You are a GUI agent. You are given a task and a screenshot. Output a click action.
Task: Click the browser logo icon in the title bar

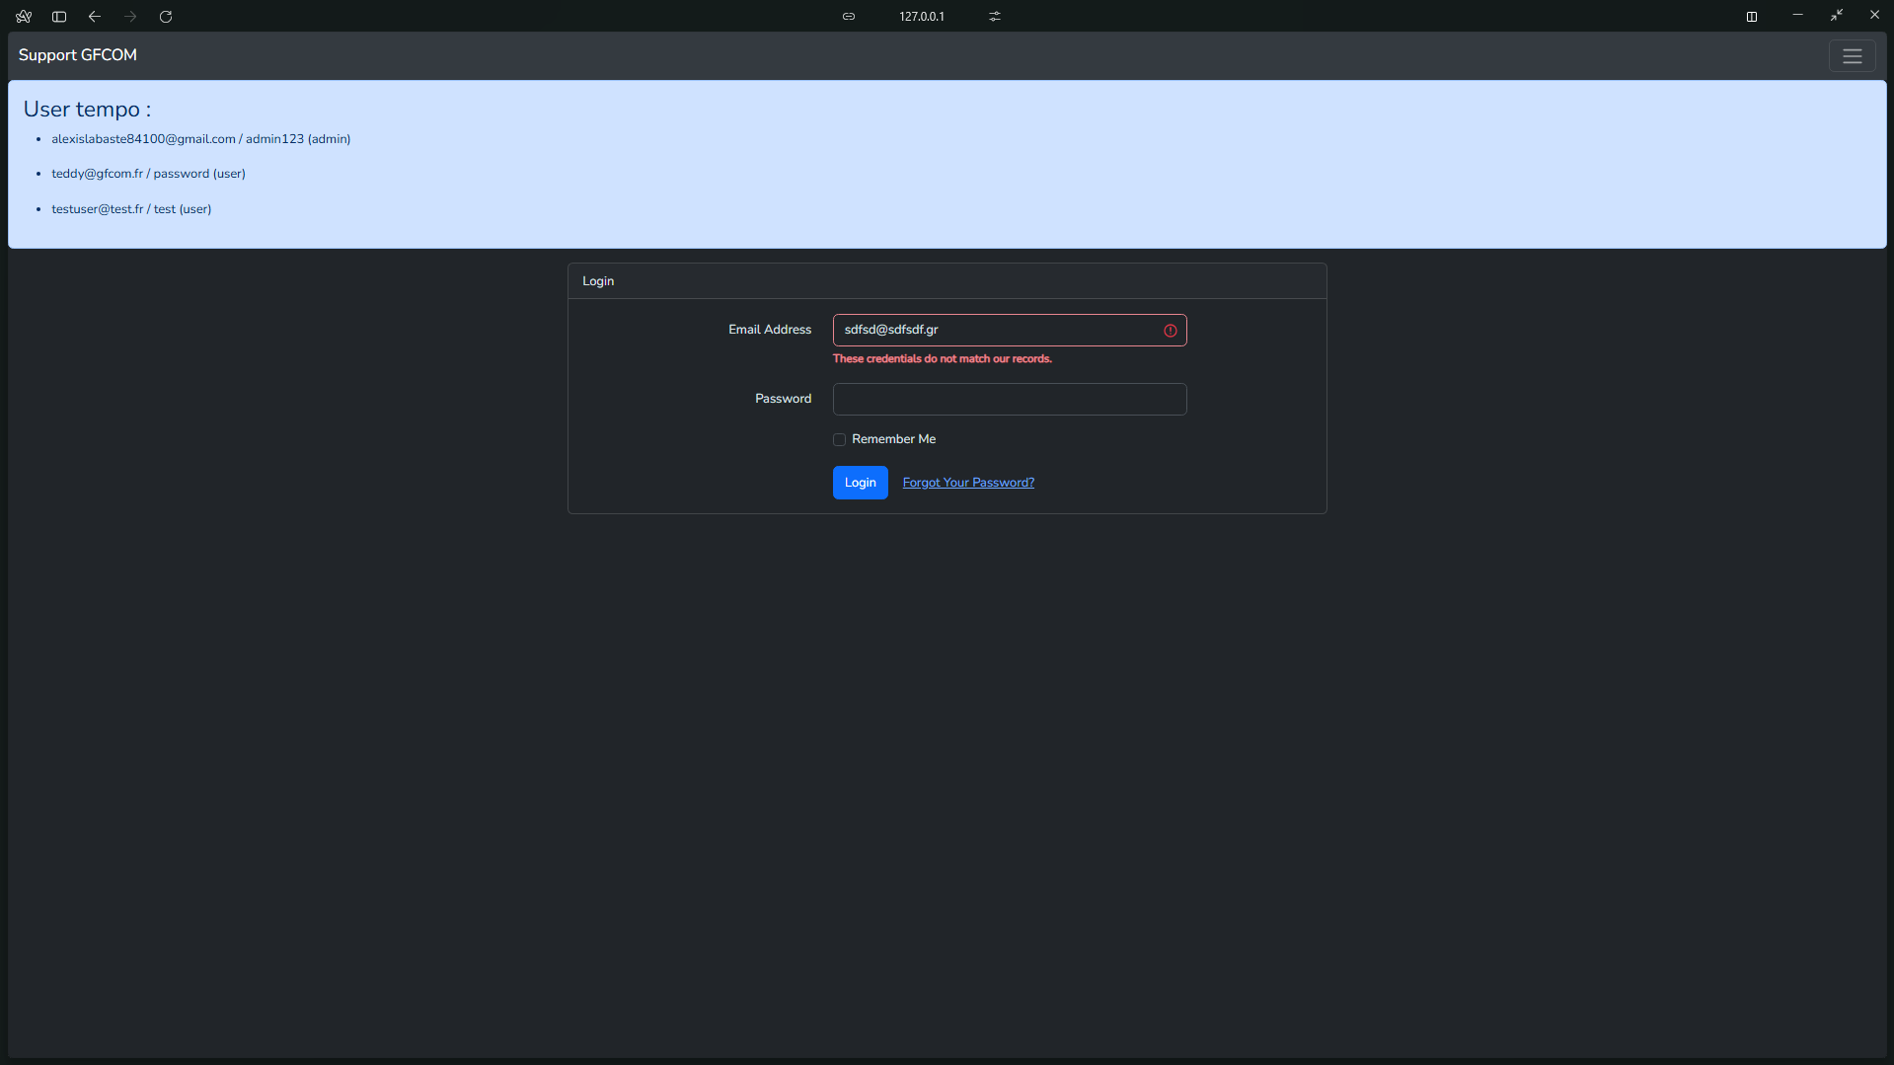pyautogui.click(x=24, y=17)
